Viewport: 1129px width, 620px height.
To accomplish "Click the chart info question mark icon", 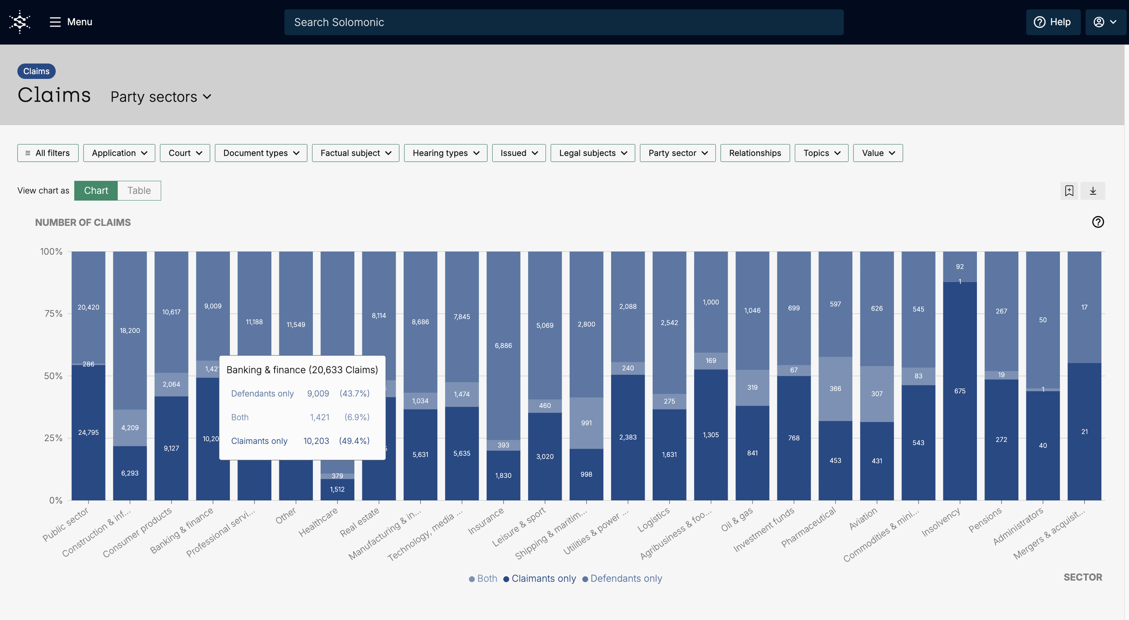I will pos(1098,222).
